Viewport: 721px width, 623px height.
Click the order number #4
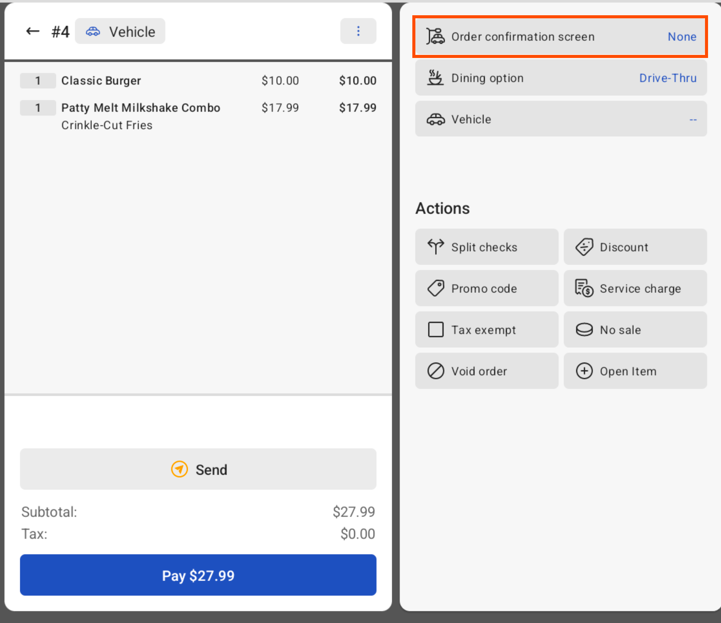tap(60, 32)
